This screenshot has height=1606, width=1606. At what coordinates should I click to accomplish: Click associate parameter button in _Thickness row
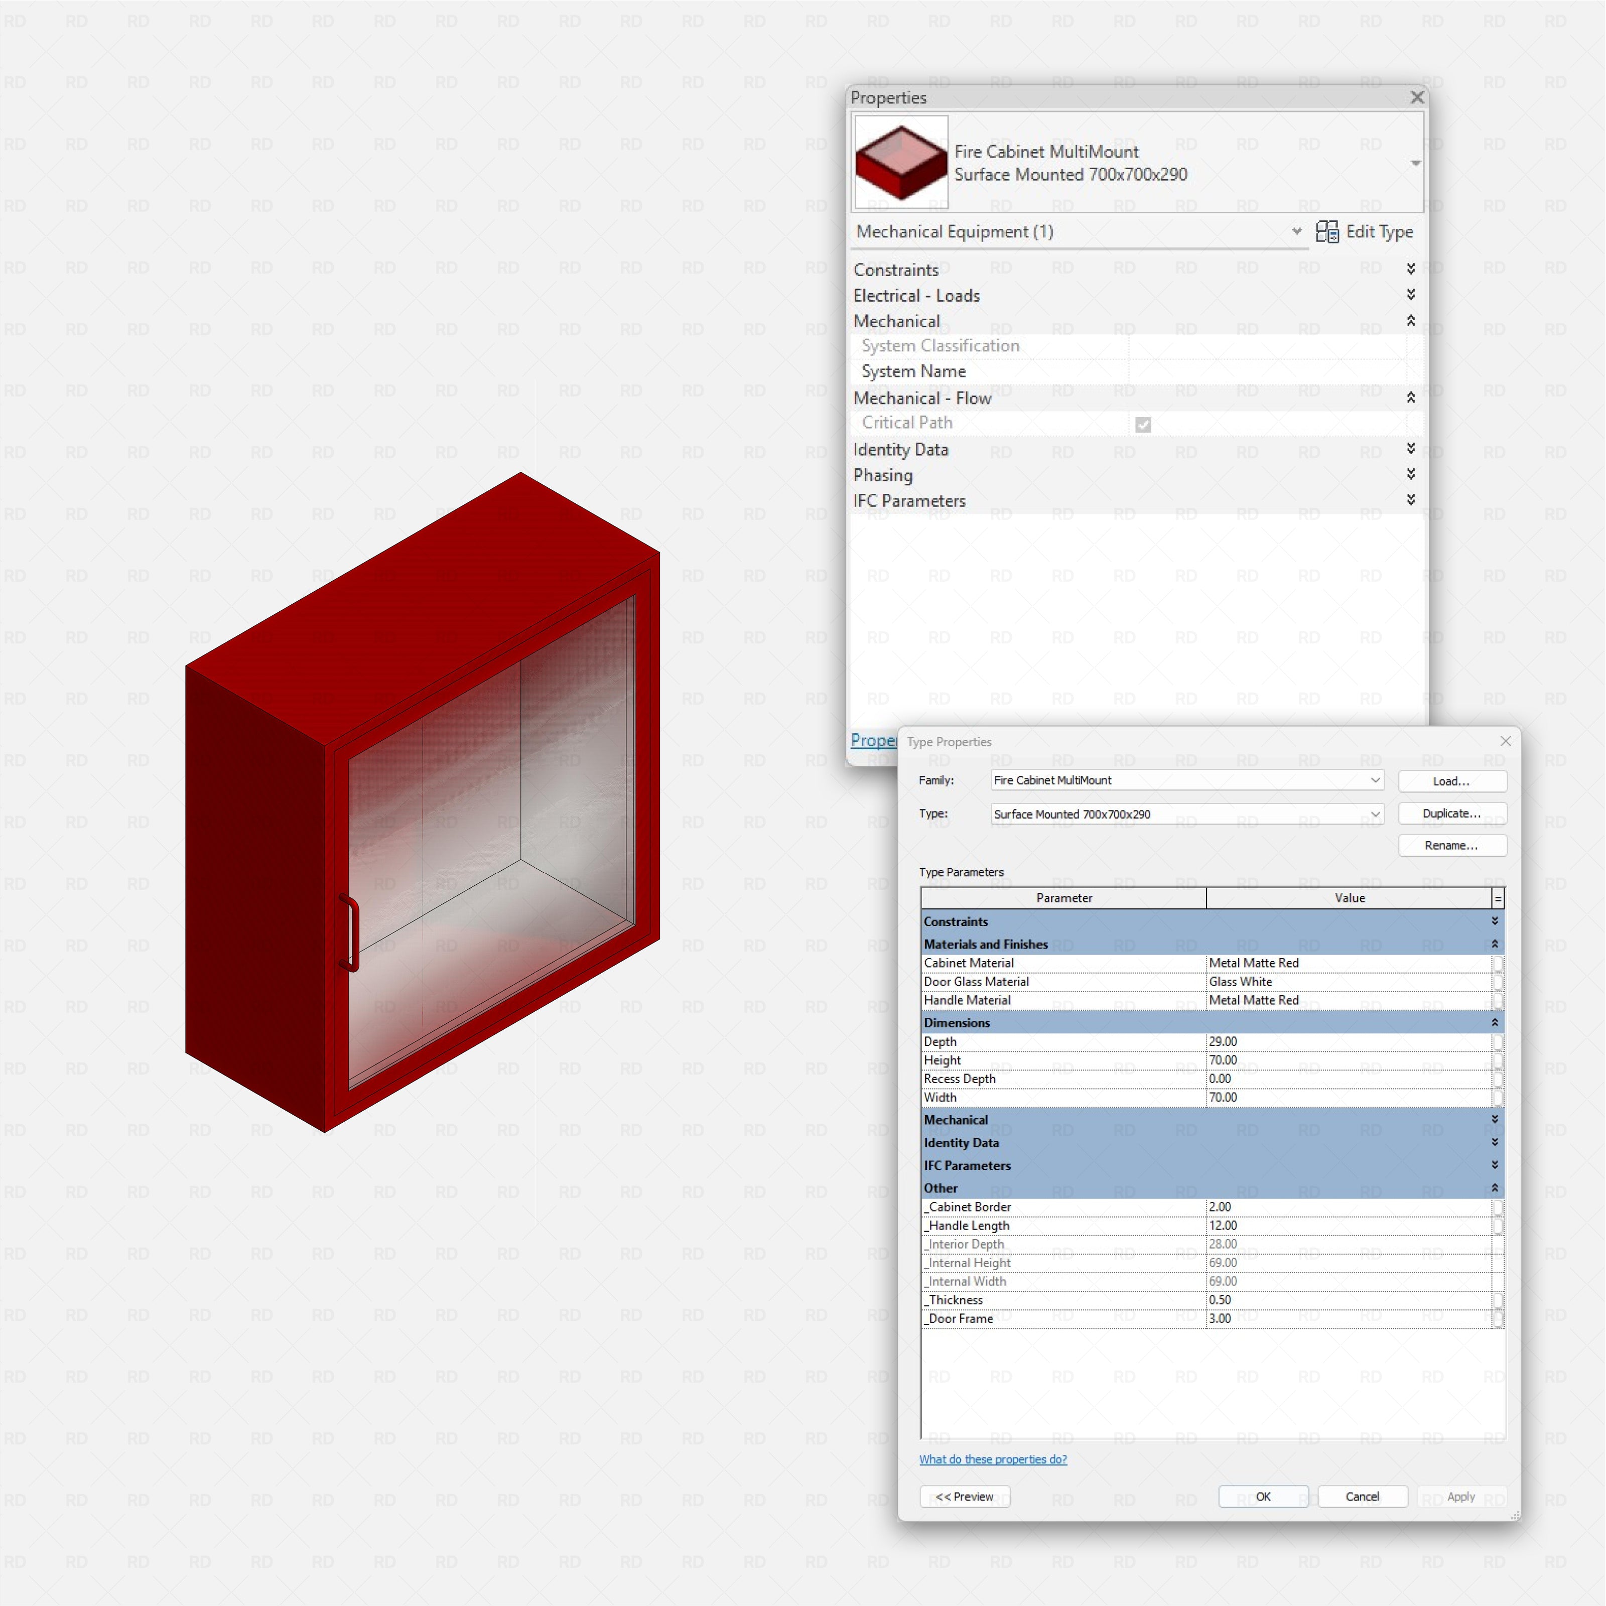coord(1498,1300)
